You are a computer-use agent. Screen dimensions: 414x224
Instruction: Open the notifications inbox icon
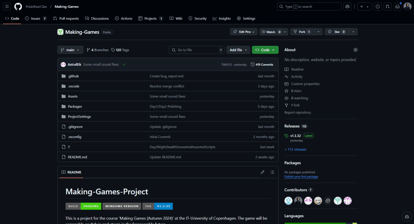[x=397, y=6]
